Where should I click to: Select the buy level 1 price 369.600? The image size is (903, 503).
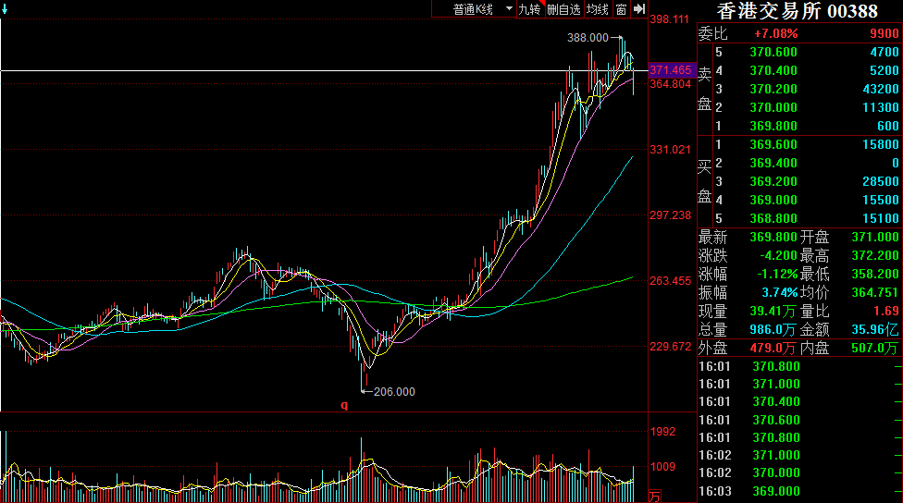tap(773, 145)
